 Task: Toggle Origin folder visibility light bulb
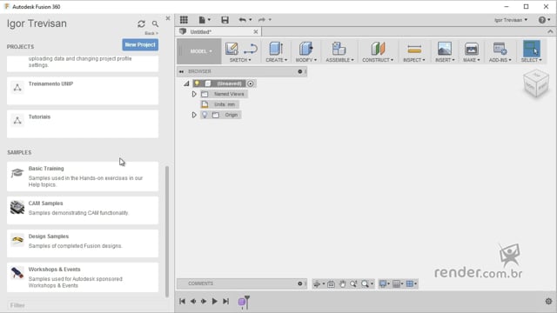[x=205, y=115]
